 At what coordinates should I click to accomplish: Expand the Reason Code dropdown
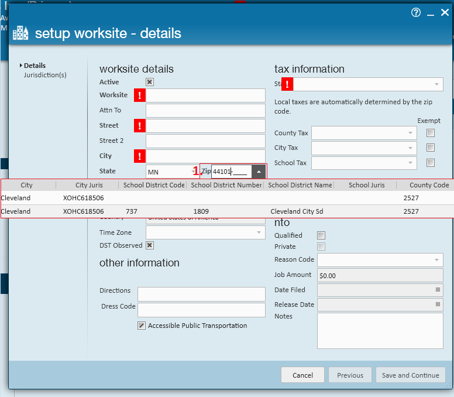pyautogui.click(x=436, y=260)
